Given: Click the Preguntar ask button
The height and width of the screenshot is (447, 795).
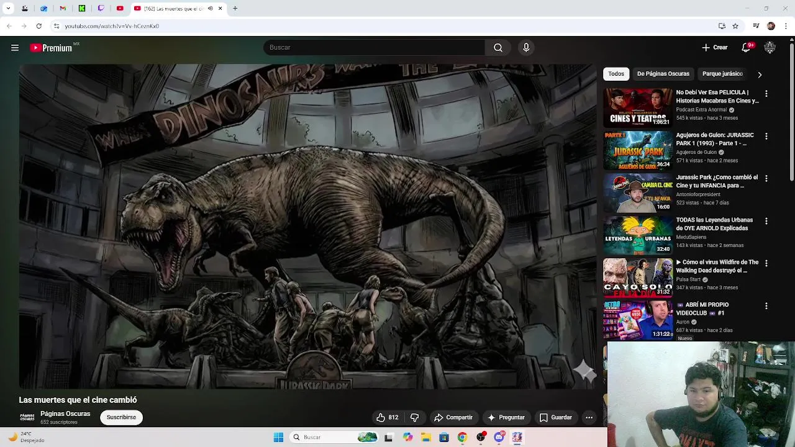Looking at the screenshot, I should pyautogui.click(x=507, y=417).
